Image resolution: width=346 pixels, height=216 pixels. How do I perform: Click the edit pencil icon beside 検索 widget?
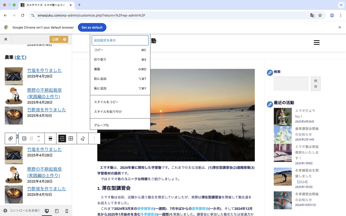pyautogui.click(x=270, y=73)
